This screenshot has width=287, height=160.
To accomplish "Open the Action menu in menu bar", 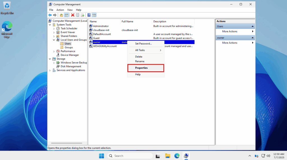I will pyautogui.click(x=60, y=10).
